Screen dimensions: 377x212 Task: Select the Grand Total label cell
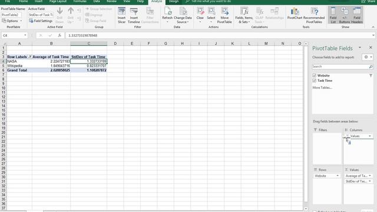coord(19,70)
